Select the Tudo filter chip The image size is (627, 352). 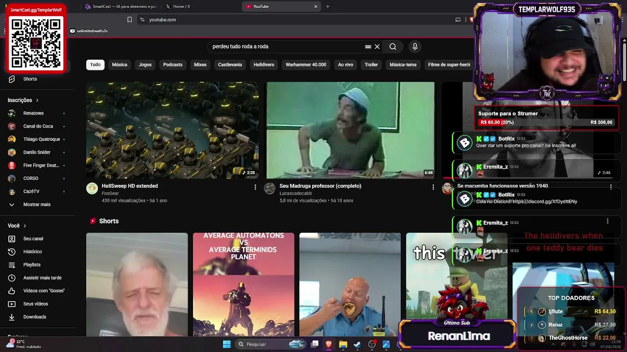click(95, 65)
